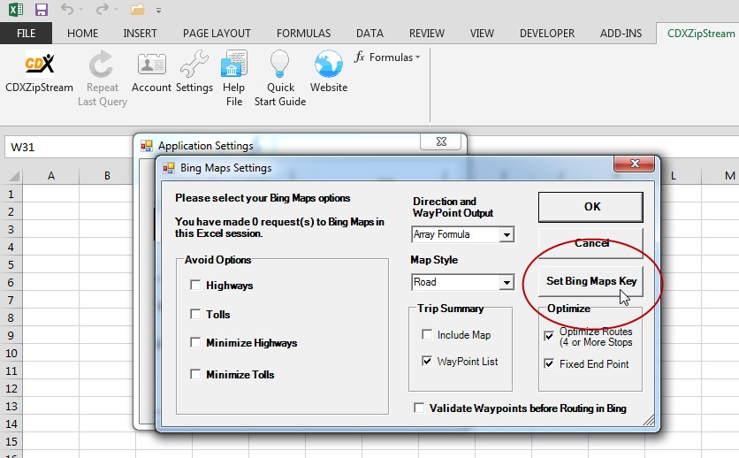Click the folder Open icon in quick access toolbar
Image resolution: width=739 pixels, height=458 pixels.
click(138, 10)
